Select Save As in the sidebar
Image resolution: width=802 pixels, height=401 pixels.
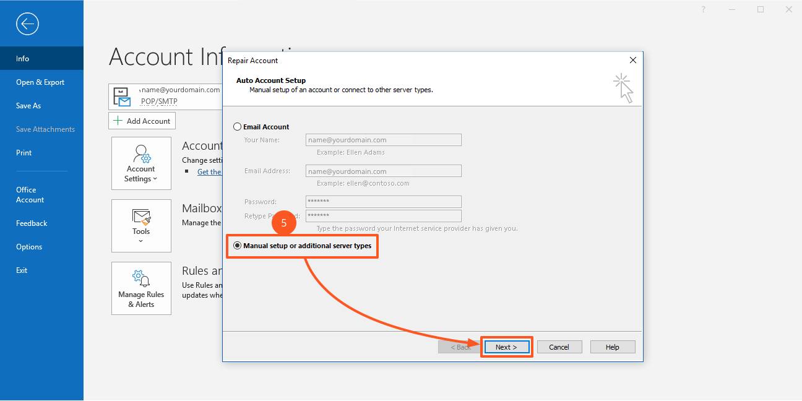pyautogui.click(x=28, y=106)
